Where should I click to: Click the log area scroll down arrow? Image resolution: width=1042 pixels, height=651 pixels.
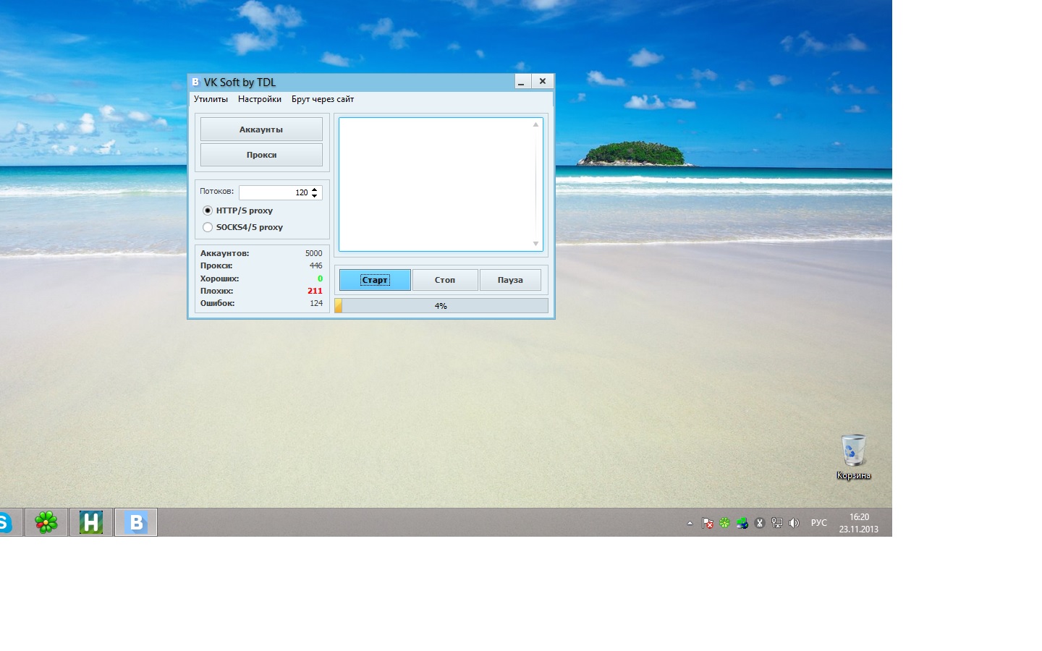pyautogui.click(x=536, y=244)
